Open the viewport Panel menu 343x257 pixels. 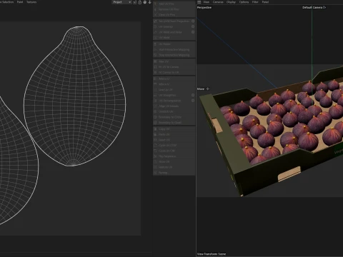tap(265, 2)
